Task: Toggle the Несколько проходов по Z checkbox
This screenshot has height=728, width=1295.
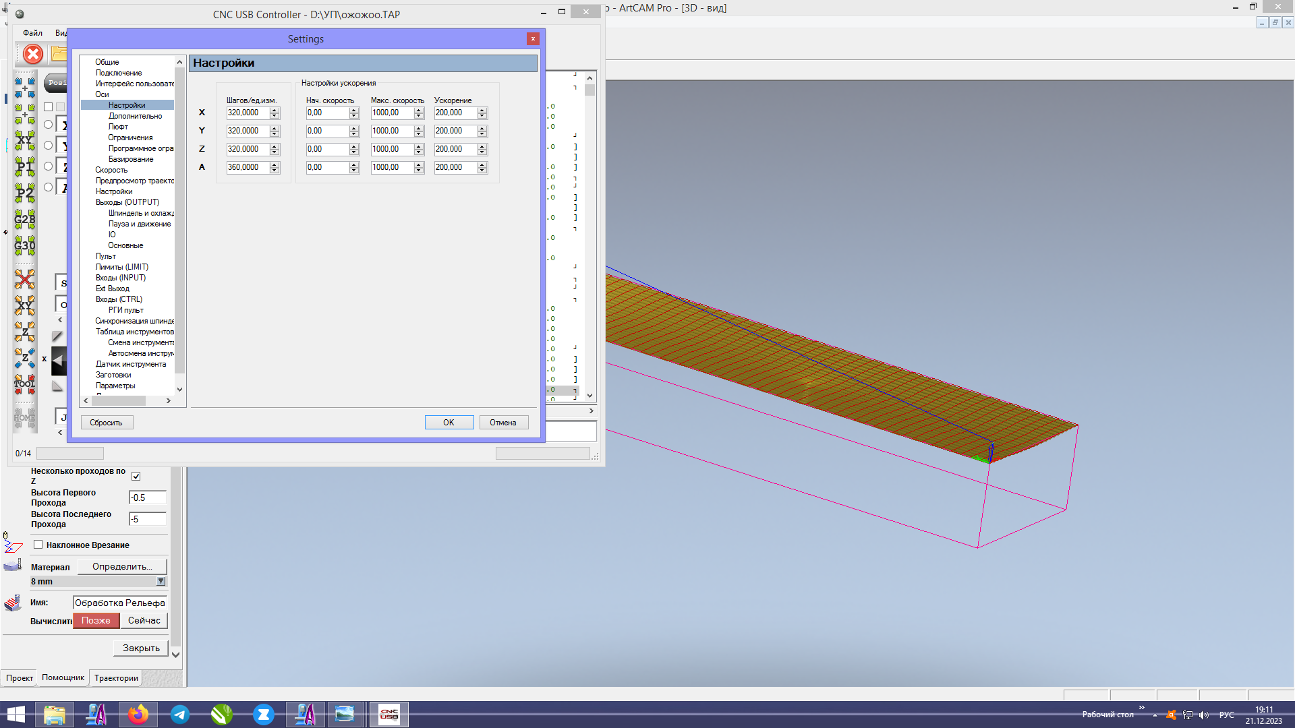Action: coord(136,477)
